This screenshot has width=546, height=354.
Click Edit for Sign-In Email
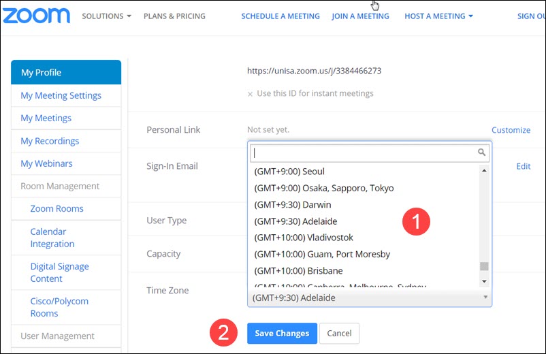pos(524,166)
